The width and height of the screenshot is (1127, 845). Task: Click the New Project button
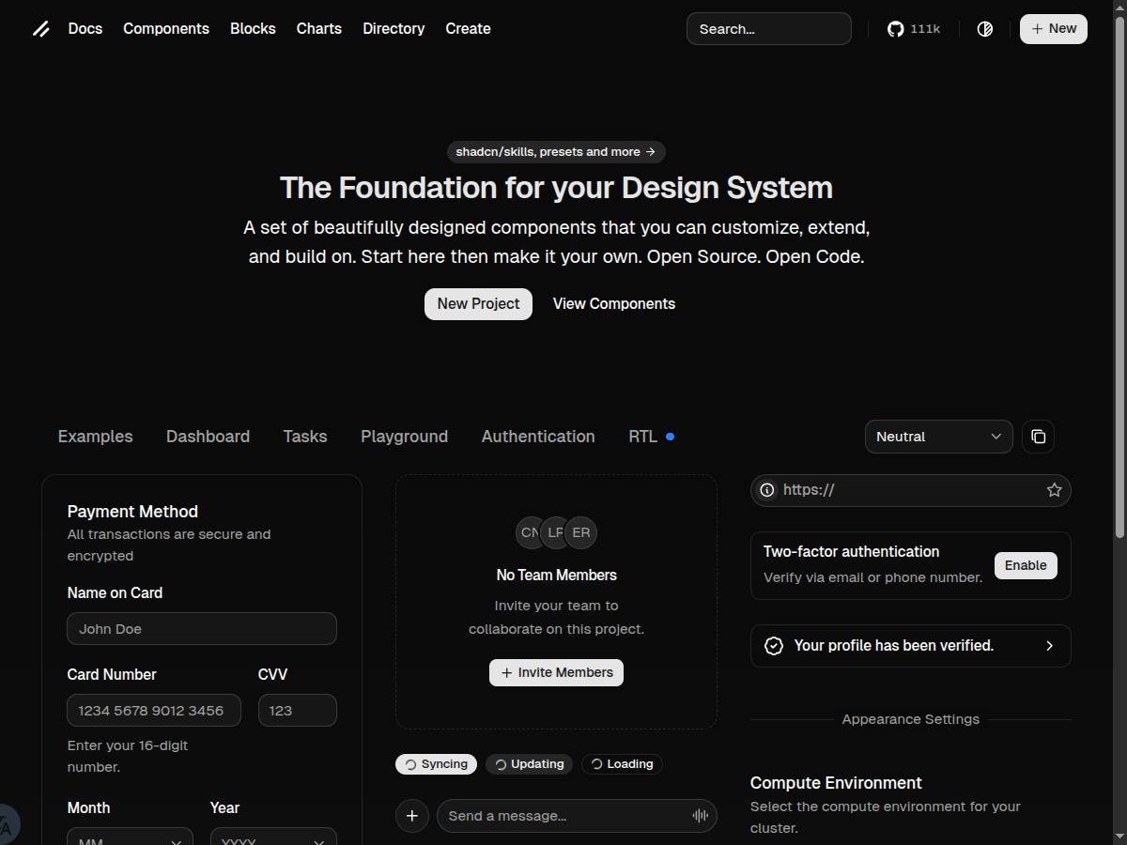pos(478,304)
